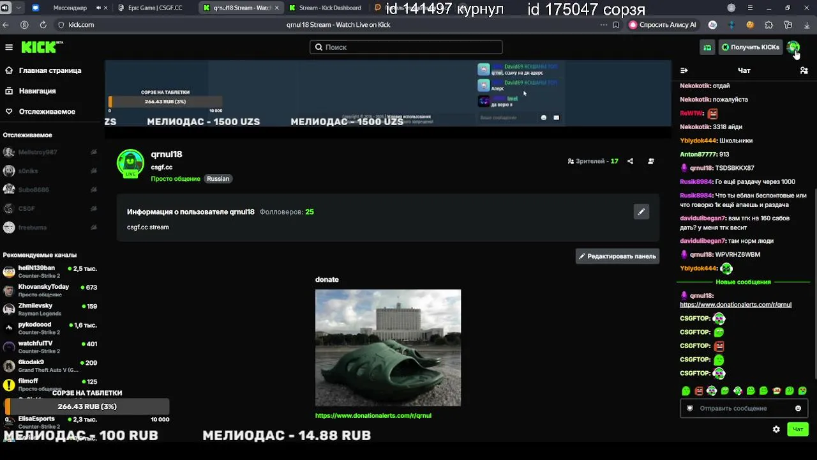Click the donate panel slipper image
This screenshot has height=460, width=817.
(x=388, y=348)
